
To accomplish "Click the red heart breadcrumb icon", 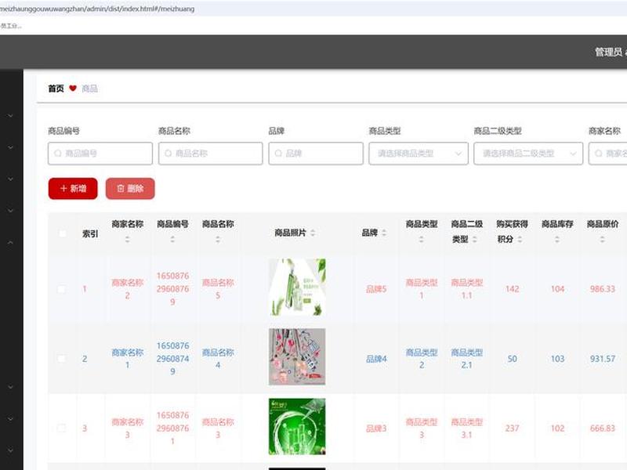I will pos(72,89).
